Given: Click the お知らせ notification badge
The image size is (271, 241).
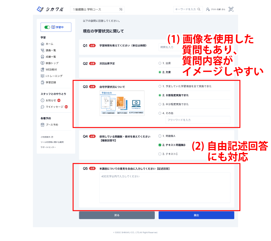Looking at the screenshot, I should tap(59, 100).
